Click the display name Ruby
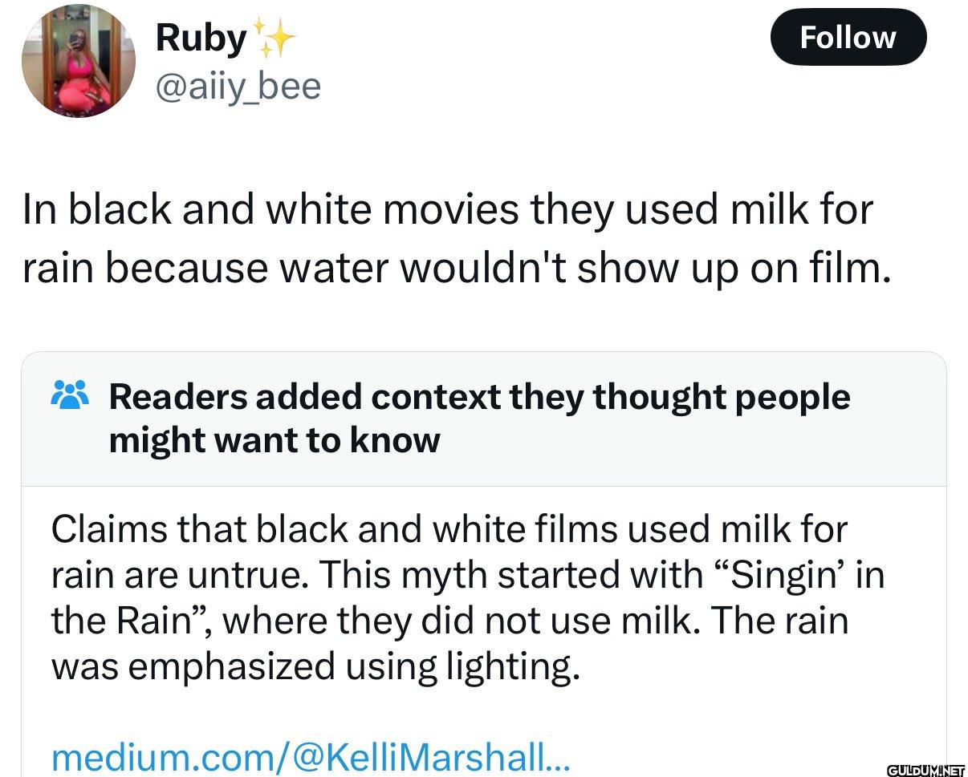 coord(200,38)
